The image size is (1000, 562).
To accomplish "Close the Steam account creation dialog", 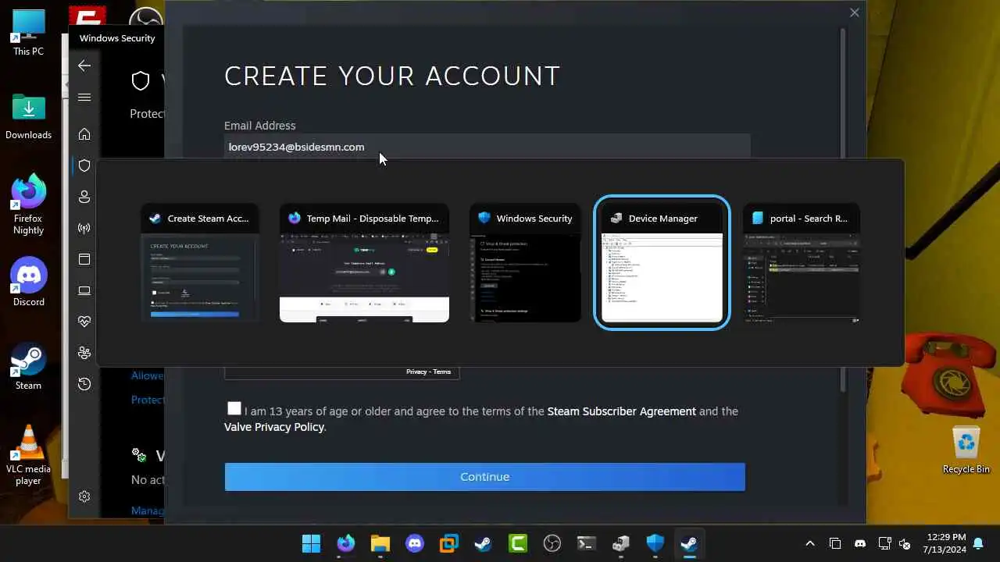I will [855, 12].
